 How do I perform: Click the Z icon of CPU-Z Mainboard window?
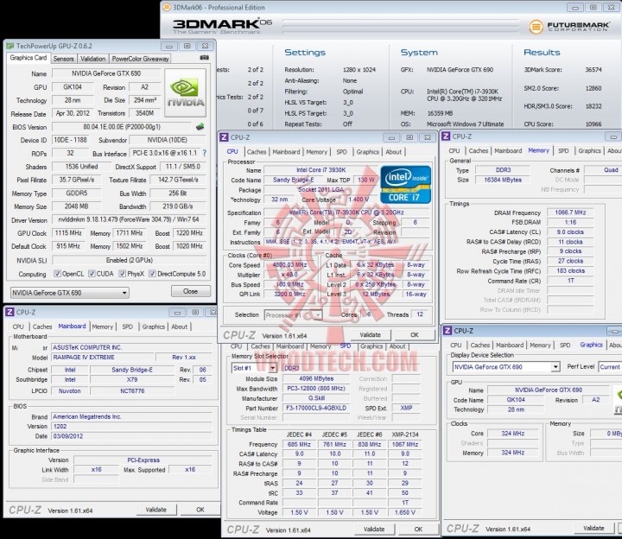10,312
